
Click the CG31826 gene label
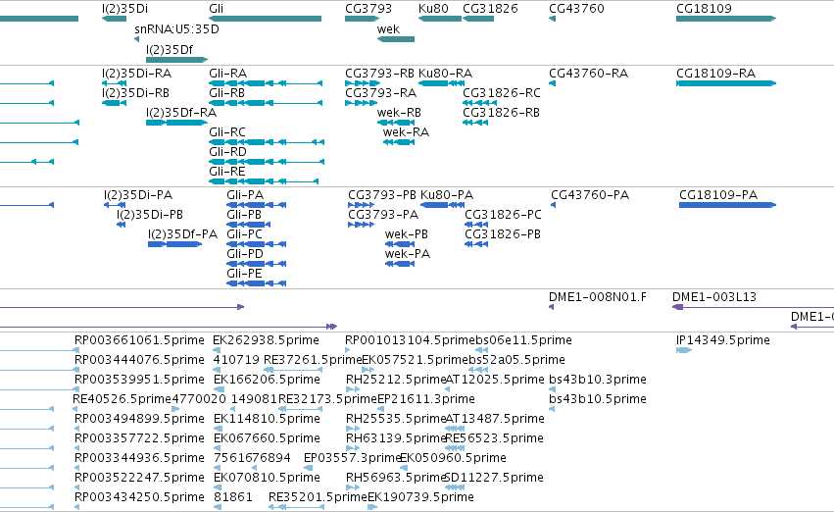(490, 9)
